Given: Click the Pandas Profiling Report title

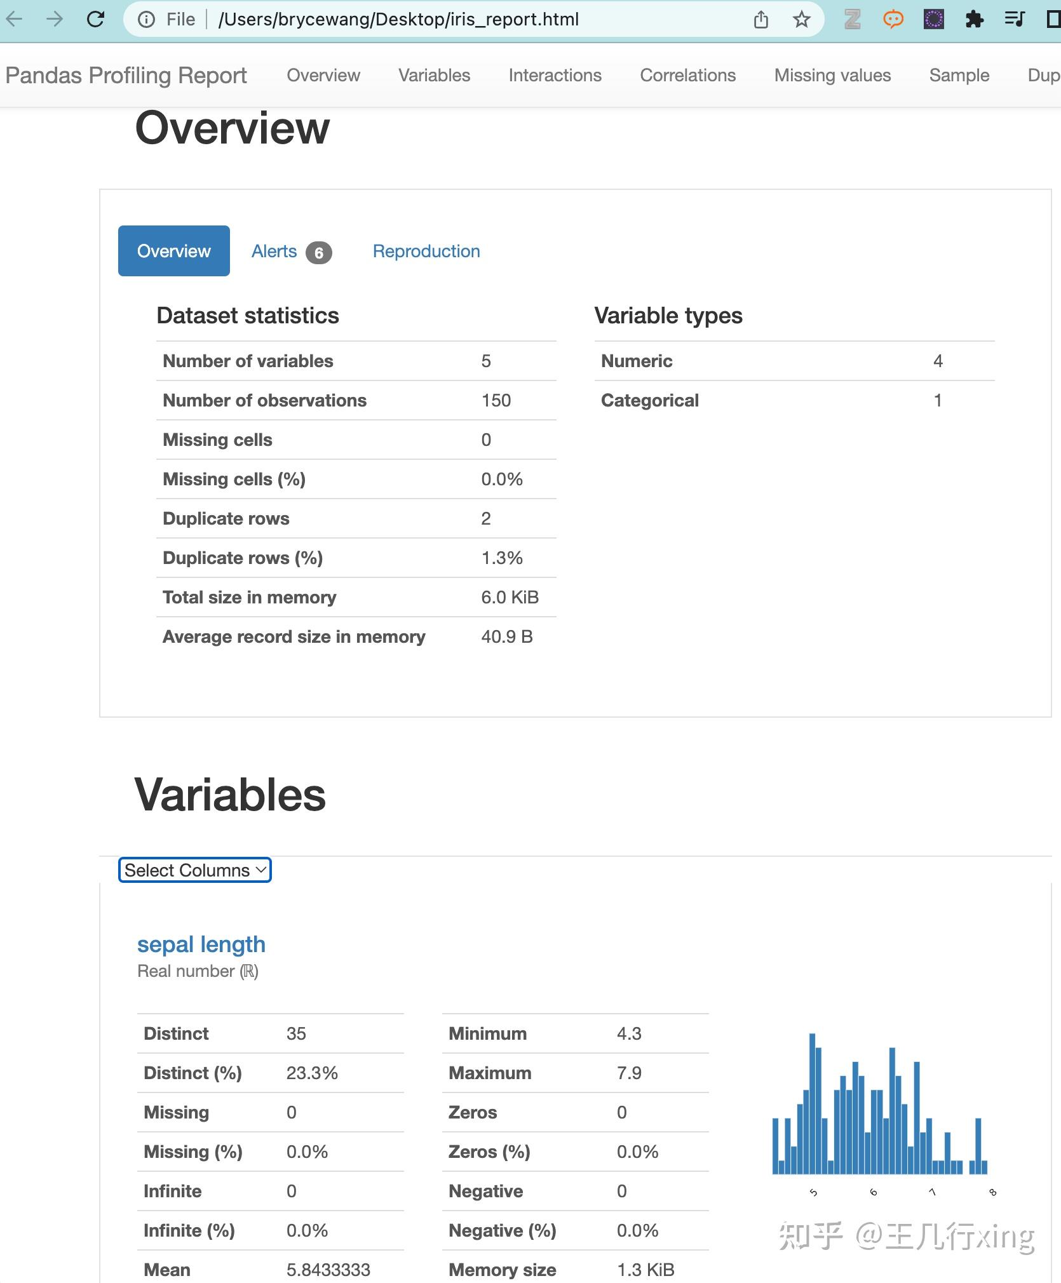Looking at the screenshot, I should (x=126, y=76).
